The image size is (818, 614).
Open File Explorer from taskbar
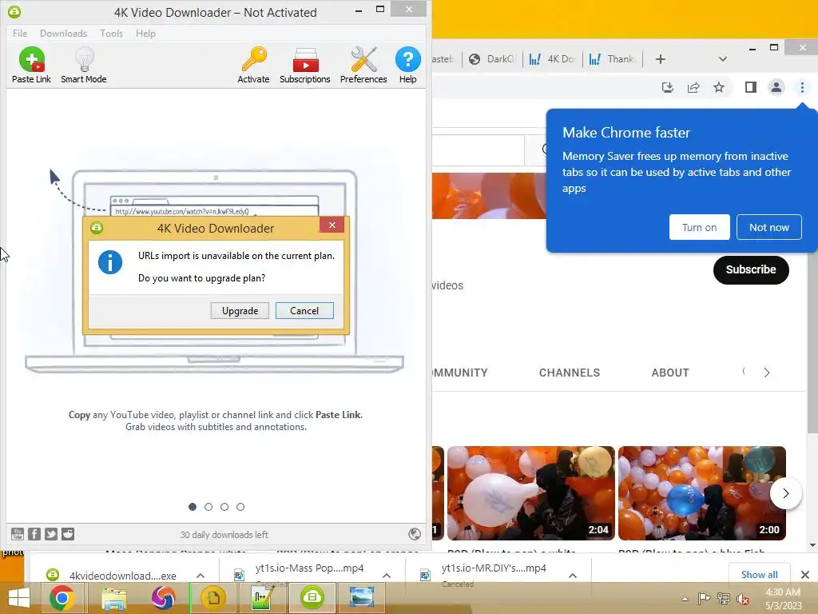113,598
